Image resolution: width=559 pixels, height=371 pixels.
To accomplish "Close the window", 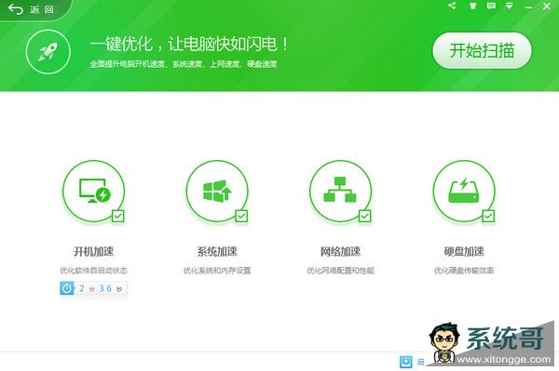I will (547, 7).
